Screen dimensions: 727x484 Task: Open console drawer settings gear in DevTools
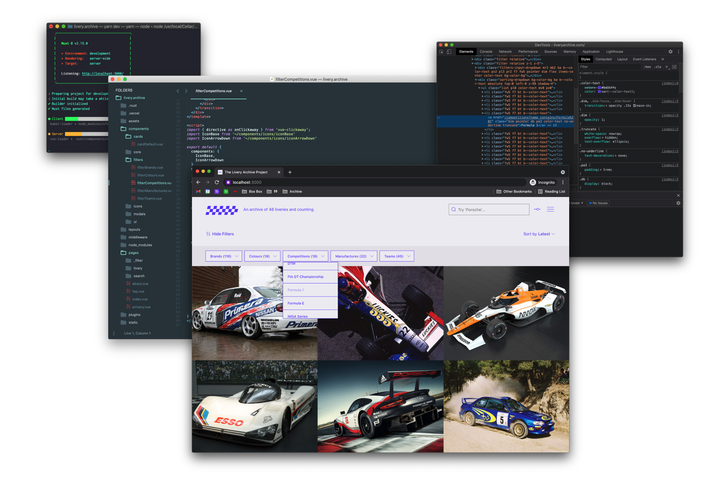tap(678, 203)
